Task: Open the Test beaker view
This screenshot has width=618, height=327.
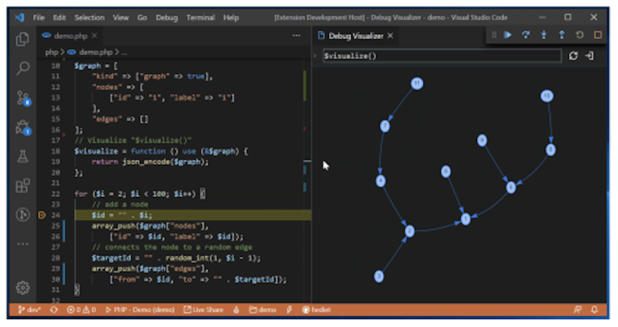Action: pos(23,156)
